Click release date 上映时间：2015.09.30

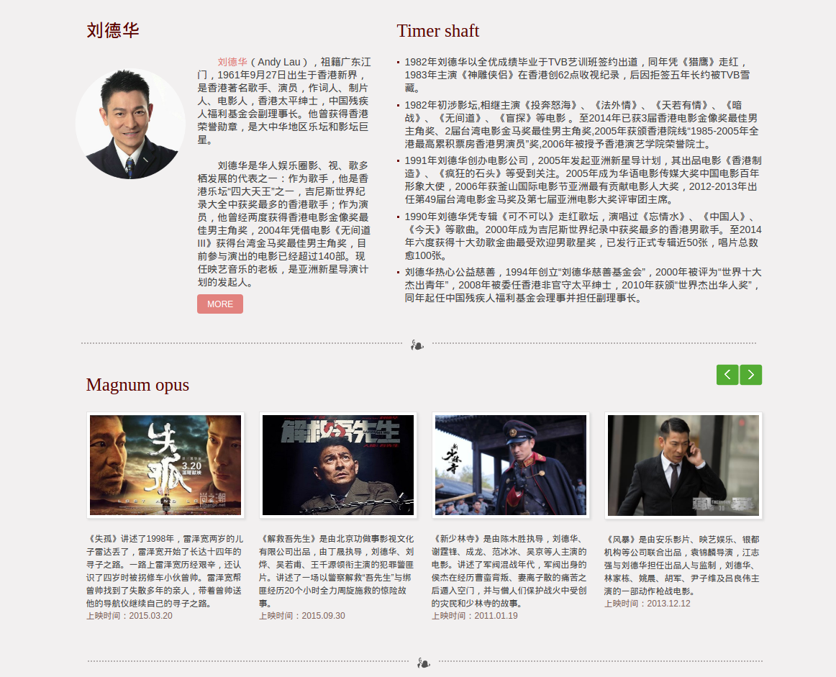pyautogui.click(x=302, y=616)
